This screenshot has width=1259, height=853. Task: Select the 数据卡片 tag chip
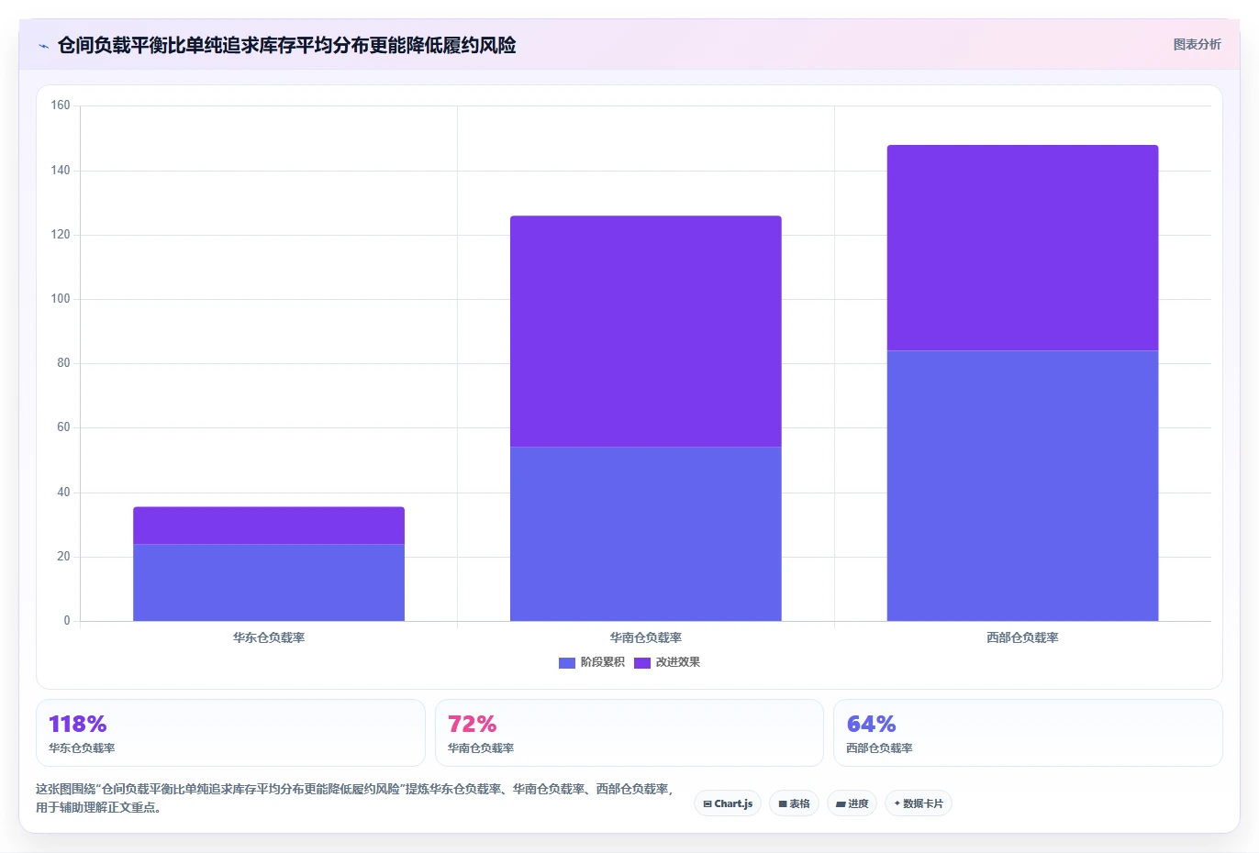point(919,803)
